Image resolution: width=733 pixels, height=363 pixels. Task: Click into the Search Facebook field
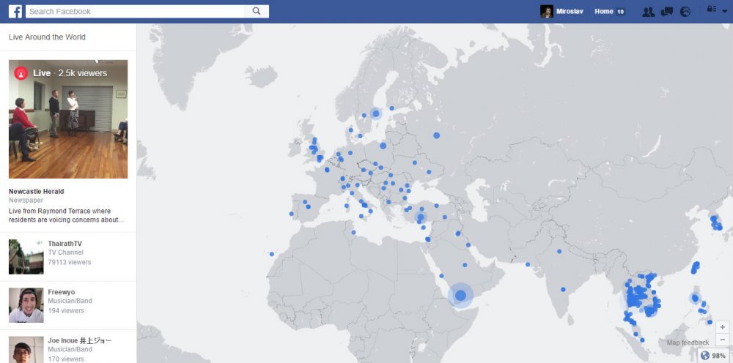tap(135, 11)
